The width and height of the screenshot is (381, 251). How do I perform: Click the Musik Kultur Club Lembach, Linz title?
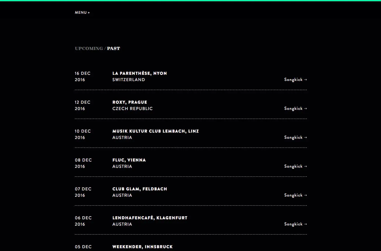155,131
